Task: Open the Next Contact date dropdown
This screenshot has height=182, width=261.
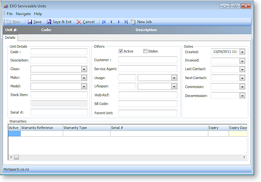Action: [242, 78]
